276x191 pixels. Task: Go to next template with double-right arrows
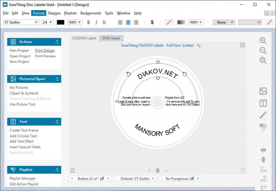[166, 171]
